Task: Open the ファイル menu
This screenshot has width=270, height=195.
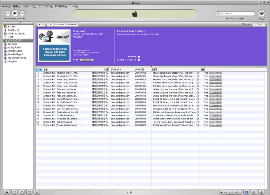Action: click(x=6, y=6)
